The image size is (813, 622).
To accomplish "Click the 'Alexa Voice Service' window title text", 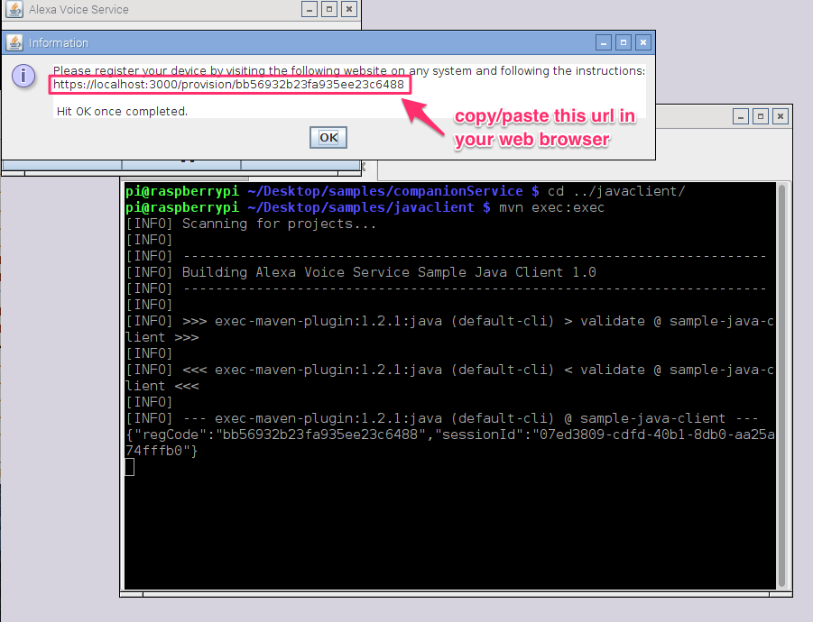I will [x=79, y=9].
